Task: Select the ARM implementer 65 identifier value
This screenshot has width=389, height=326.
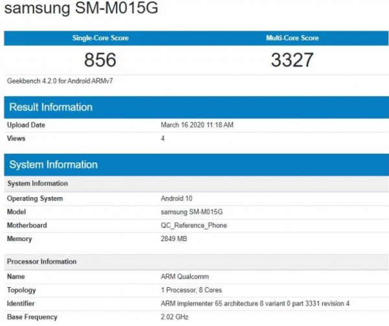Action: (255, 304)
